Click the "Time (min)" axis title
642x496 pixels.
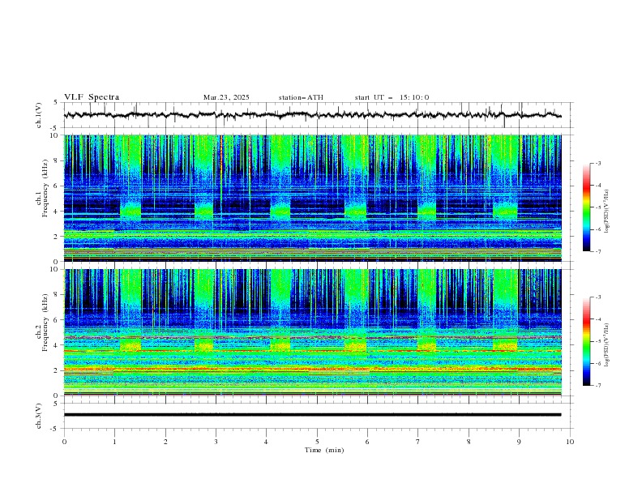324,450
